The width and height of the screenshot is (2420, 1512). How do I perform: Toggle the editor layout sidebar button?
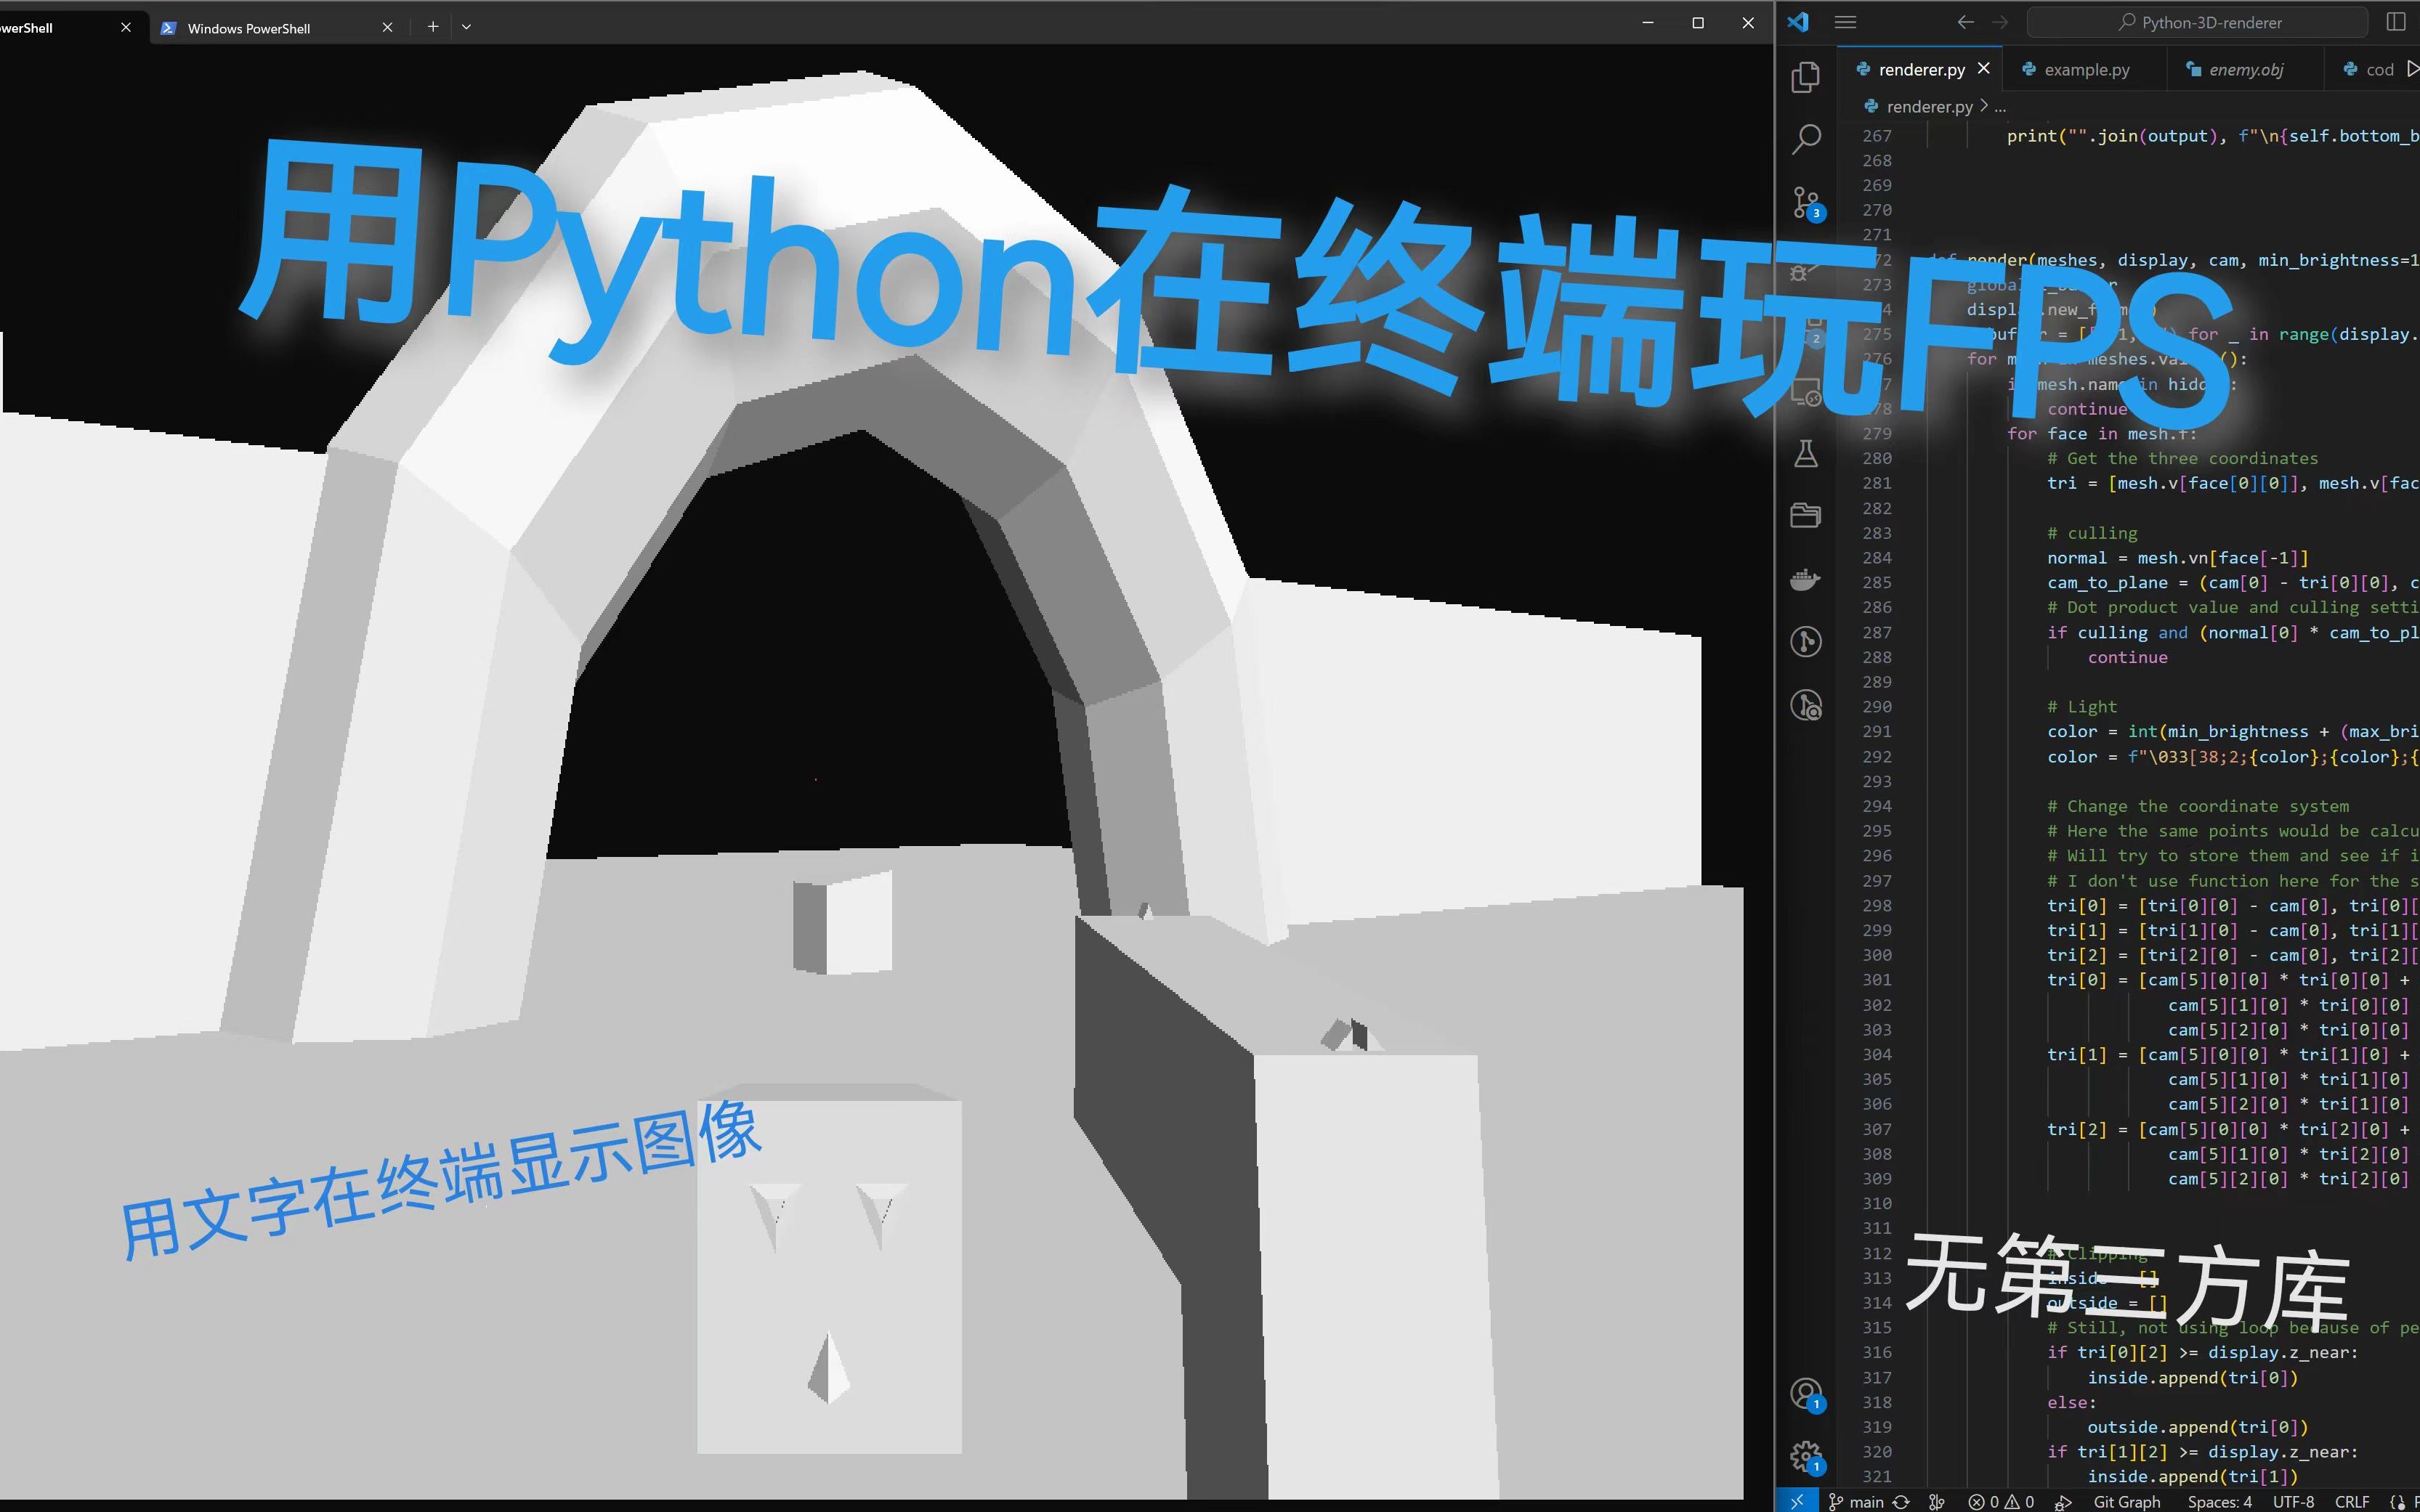pyautogui.click(x=2395, y=22)
